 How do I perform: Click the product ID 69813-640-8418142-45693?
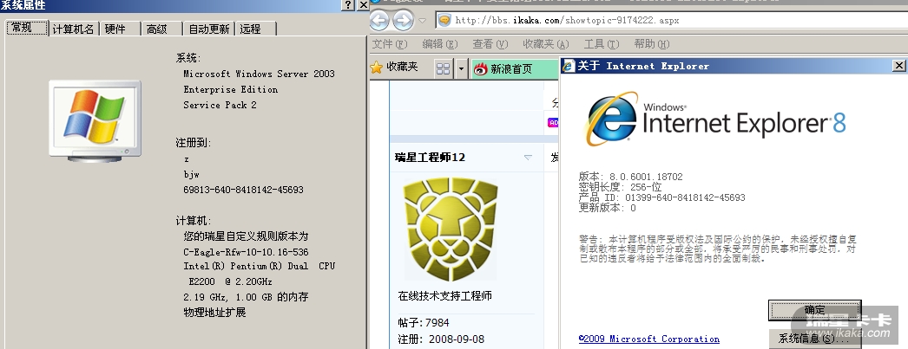[243, 190]
